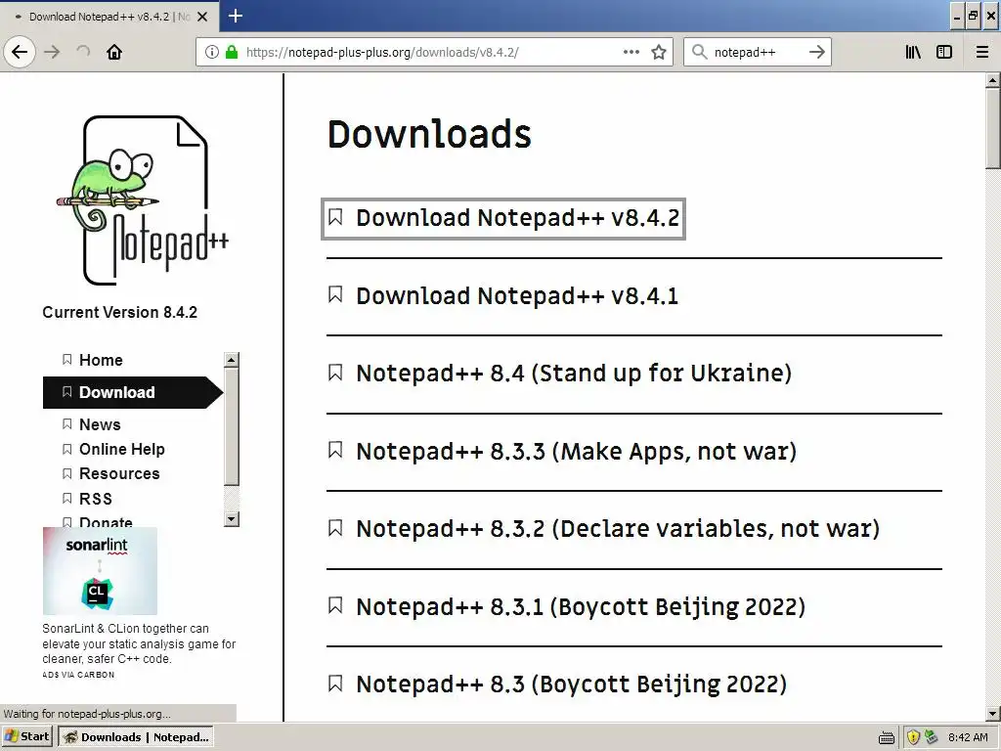
Task: Click the address bar URL field
Action: [434, 52]
